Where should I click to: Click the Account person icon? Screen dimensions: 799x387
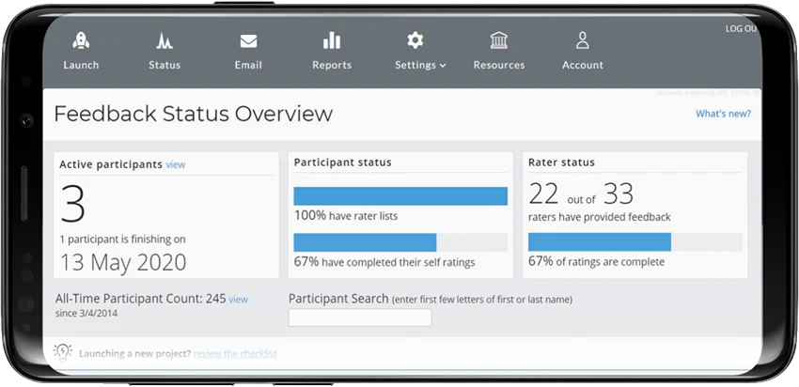(x=583, y=40)
